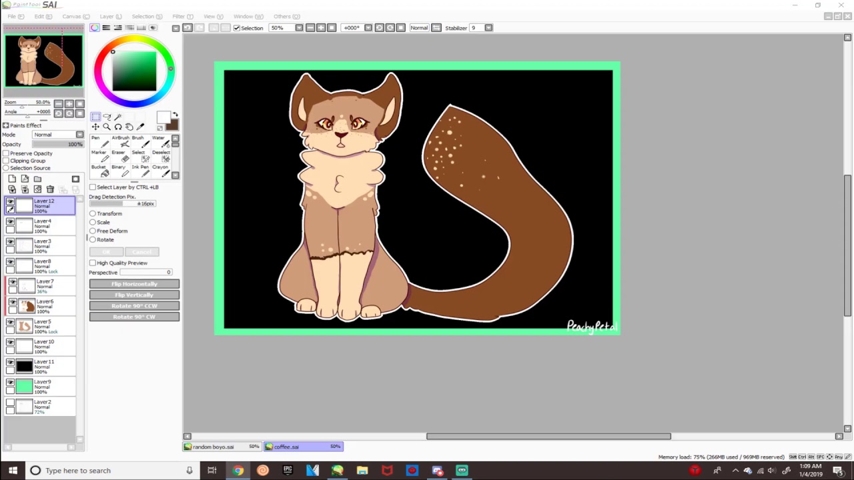This screenshot has height=480, width=854.
Task: Select Layer6 in the layers list
Action: 41,305
